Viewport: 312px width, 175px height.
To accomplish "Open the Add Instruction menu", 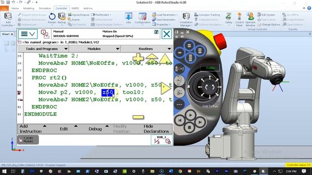I will [33, 129].
